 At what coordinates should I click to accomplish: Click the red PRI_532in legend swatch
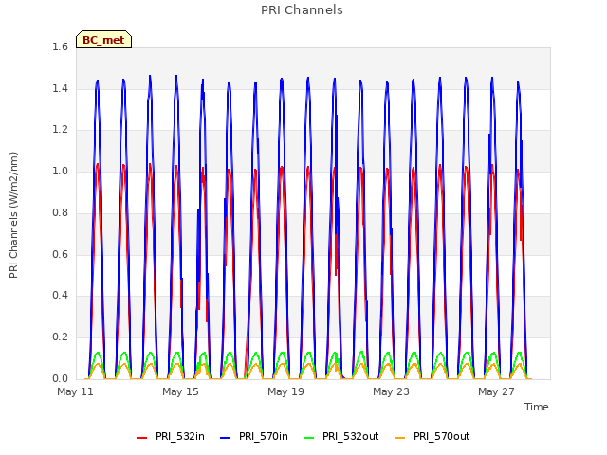pyautogui.click(x=141, y=438)
